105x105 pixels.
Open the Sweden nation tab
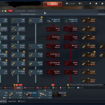click(x=72, y=88)
